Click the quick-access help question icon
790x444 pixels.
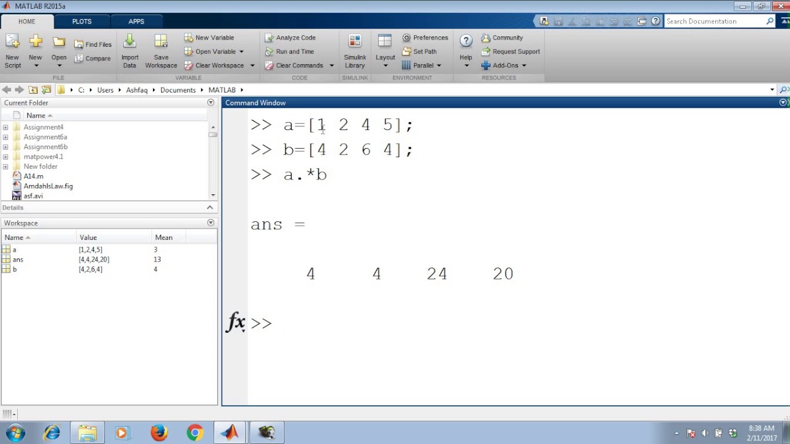tap(655, 21)
